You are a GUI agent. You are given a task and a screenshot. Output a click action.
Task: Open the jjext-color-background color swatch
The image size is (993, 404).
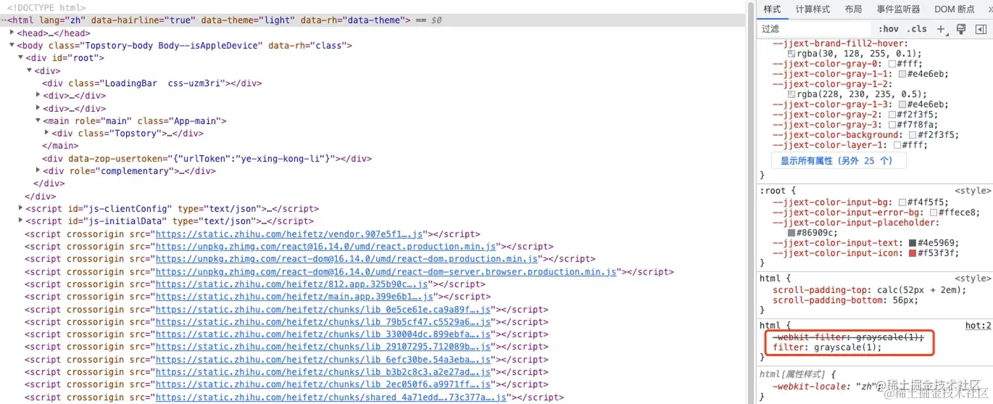pyautogui.click(x=913, y=135)
